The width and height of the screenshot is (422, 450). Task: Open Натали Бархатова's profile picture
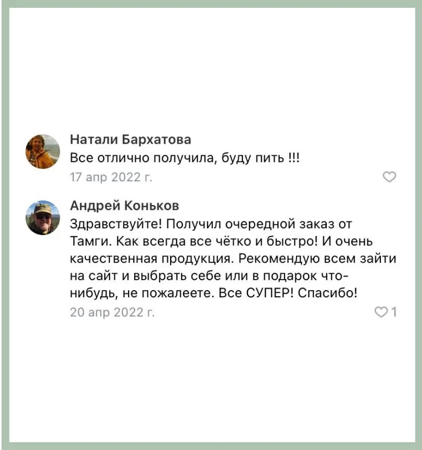(43, 152)
